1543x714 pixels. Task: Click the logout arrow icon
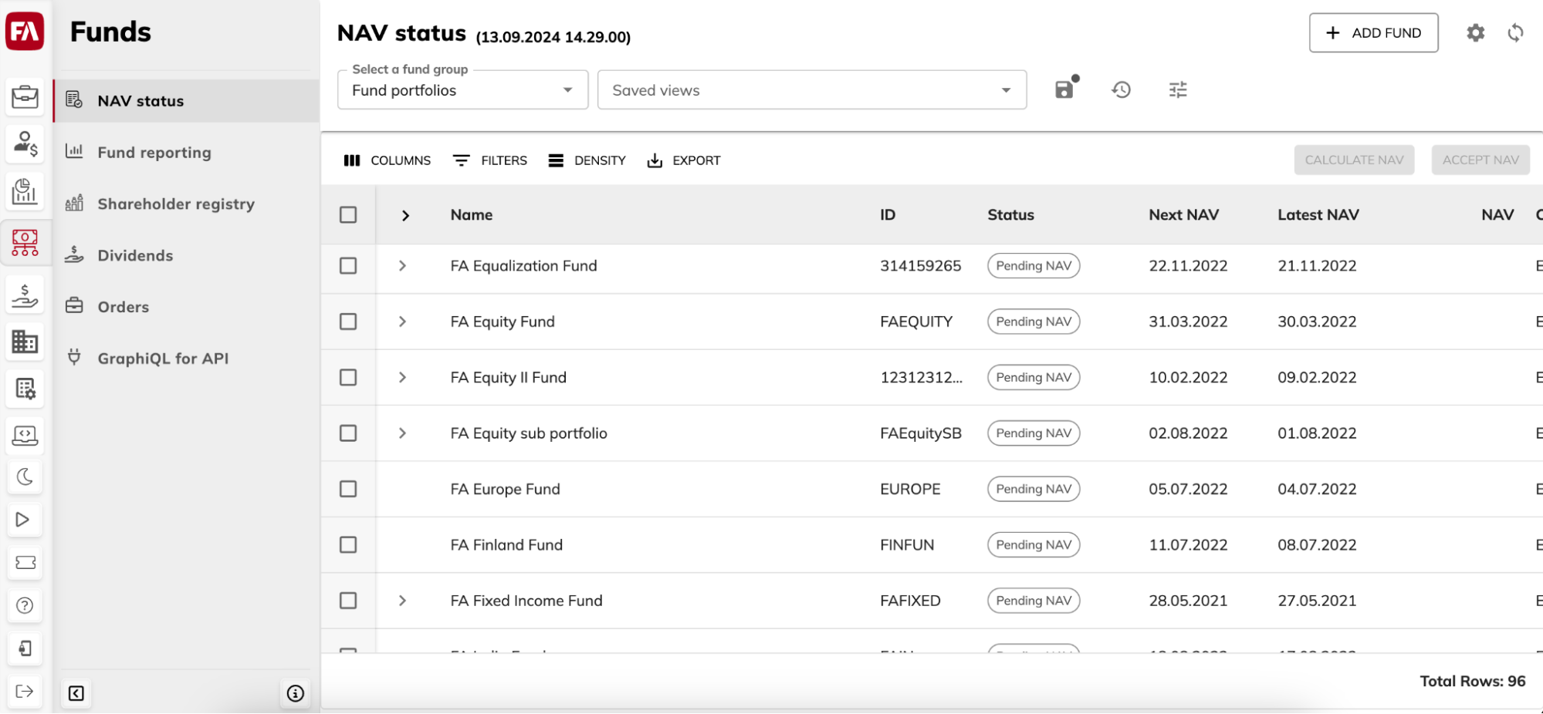click(x=25, y=691)
